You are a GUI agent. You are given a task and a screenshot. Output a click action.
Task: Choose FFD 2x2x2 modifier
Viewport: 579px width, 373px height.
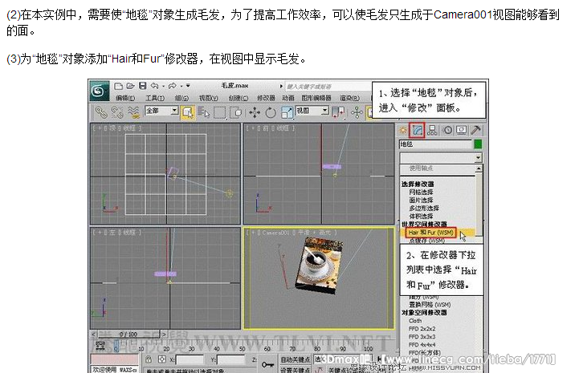click(x=422, y=328)
